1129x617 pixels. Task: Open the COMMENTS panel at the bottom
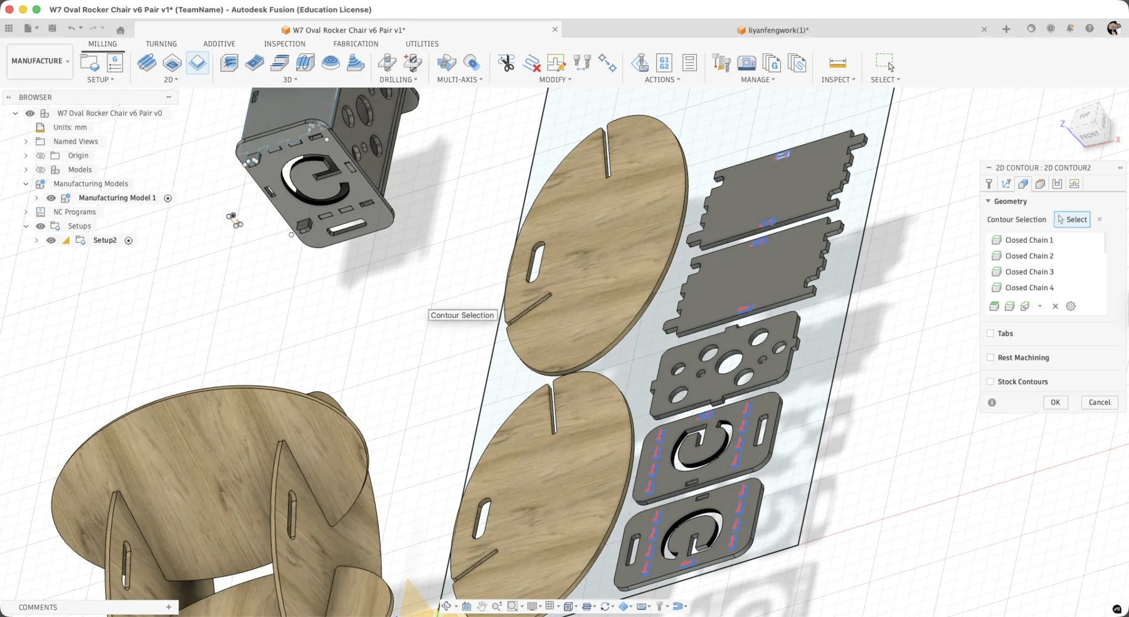point(38,607)
